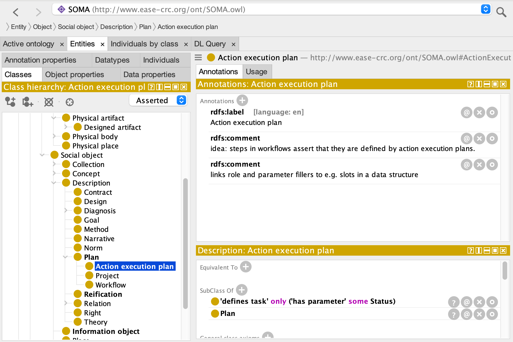Viewport: 513px width, 342px height.
Task: Click the add subclass icon
Action: [10, 102]
